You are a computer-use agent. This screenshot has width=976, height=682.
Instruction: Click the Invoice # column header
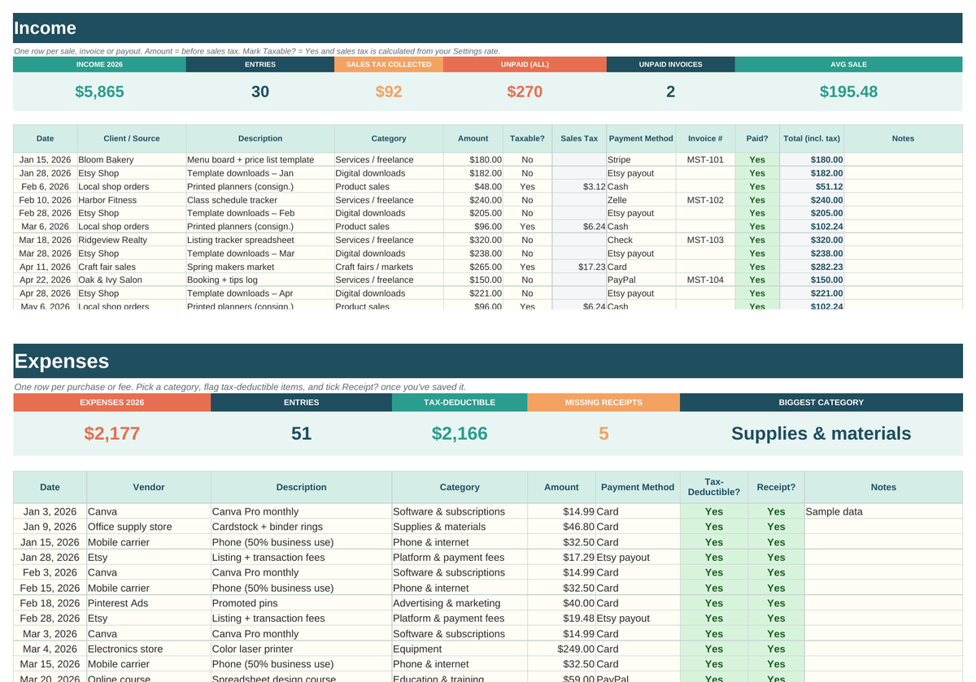[705, 138]
